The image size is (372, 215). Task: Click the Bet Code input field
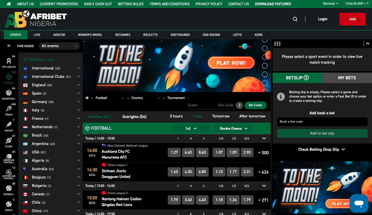226,106
